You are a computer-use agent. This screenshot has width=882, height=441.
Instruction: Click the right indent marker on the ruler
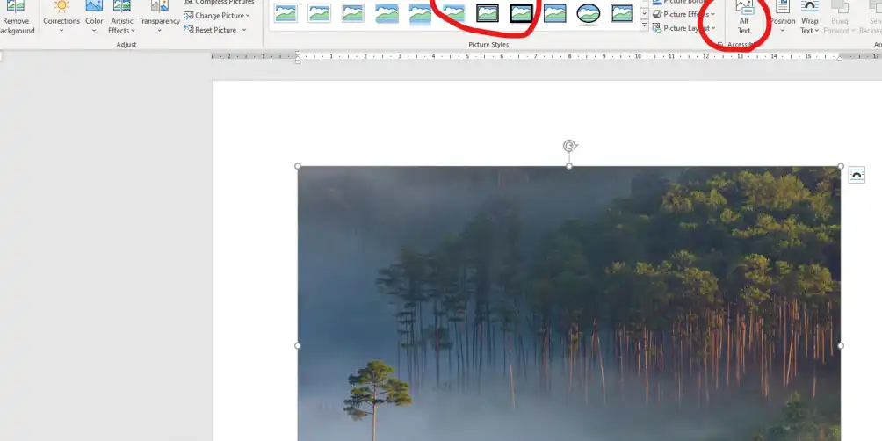[840, 58]
